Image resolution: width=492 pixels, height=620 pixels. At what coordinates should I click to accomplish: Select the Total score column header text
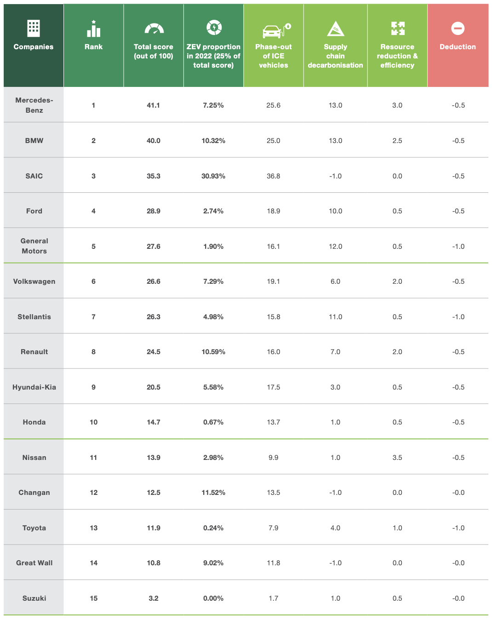(154, 52)
